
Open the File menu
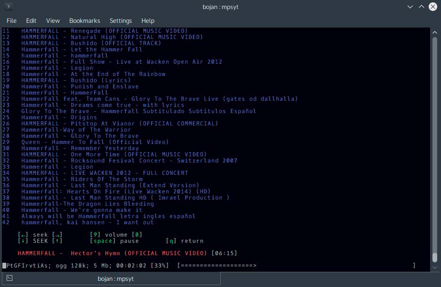11,20
